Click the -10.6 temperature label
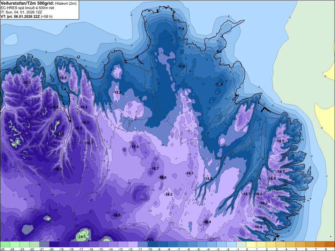The height and width of the screenshot is (251, 335). pos(181,66)
